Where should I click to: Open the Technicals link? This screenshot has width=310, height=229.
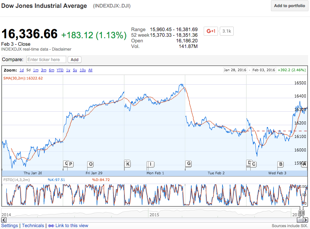point(33,226)
